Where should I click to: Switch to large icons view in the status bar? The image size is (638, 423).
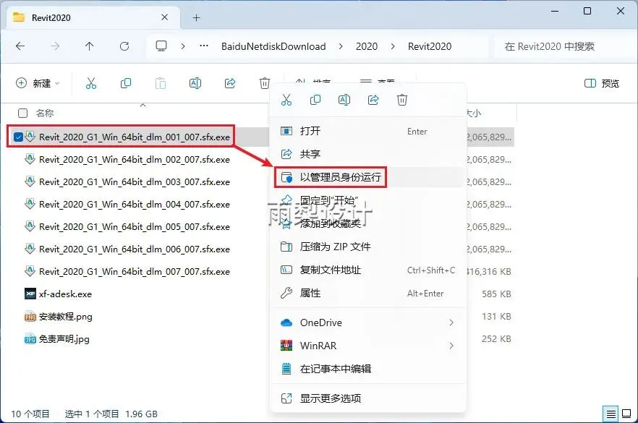click(627, 414)
